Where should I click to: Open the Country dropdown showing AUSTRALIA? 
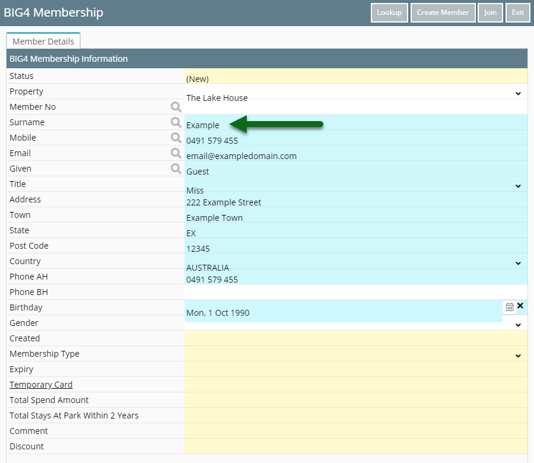point(518,264)
